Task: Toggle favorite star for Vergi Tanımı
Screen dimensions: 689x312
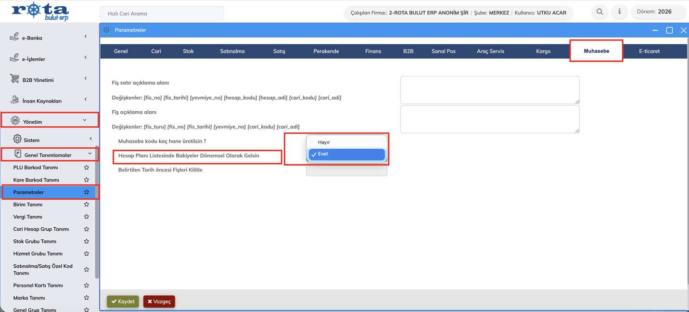Action: [87, 217]
